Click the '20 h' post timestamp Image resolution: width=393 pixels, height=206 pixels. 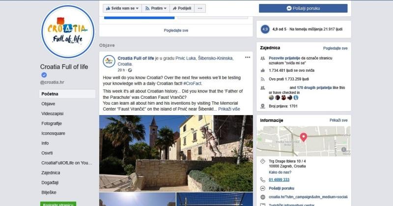[x=121, y=70]
